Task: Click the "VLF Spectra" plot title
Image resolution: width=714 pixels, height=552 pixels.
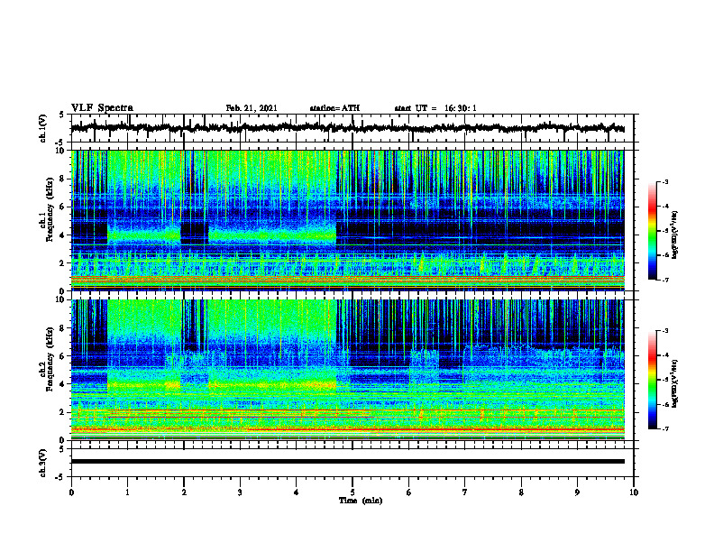Action: click(102, 108)
